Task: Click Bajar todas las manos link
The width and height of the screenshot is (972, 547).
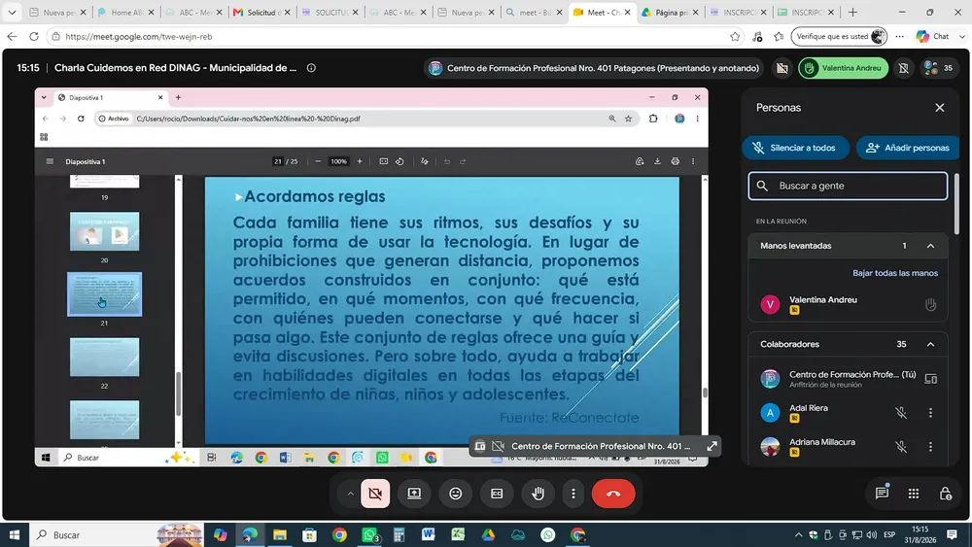Action: tap(895, 273)
